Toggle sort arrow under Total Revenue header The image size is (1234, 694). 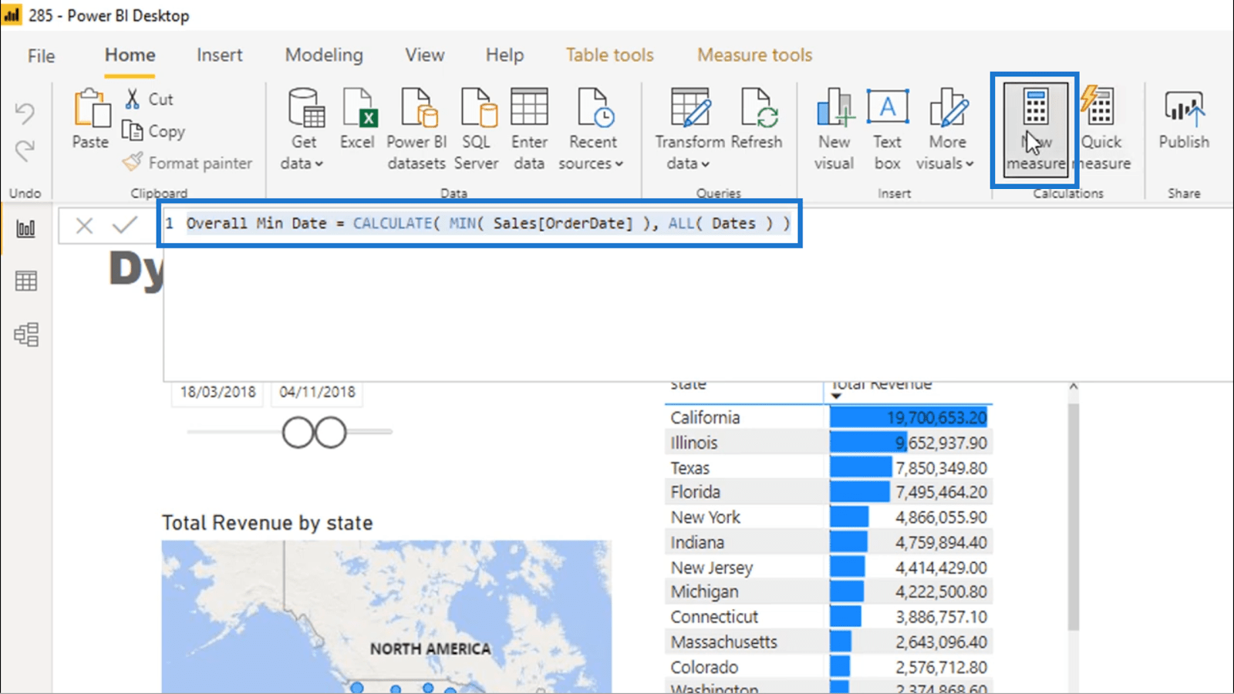836,396
